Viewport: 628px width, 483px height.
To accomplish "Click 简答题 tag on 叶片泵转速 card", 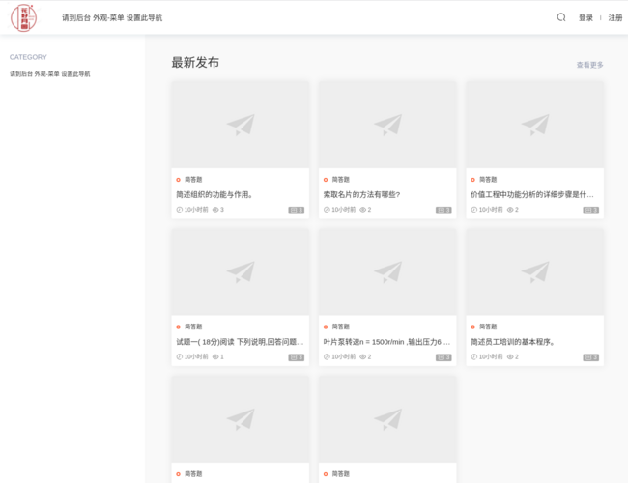I will (340, 327).
